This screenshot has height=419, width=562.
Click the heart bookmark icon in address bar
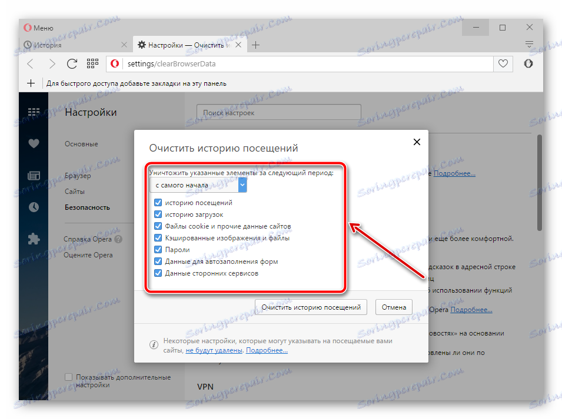click(503, 63)
